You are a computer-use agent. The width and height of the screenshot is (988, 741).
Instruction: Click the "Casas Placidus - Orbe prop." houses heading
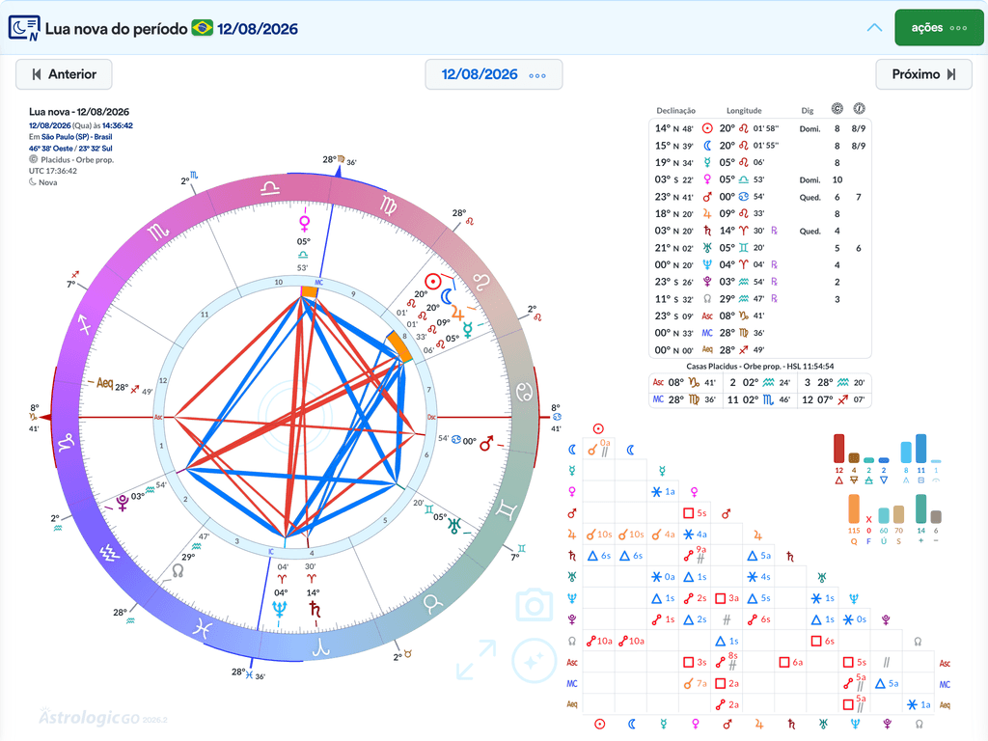pos(760,366)
